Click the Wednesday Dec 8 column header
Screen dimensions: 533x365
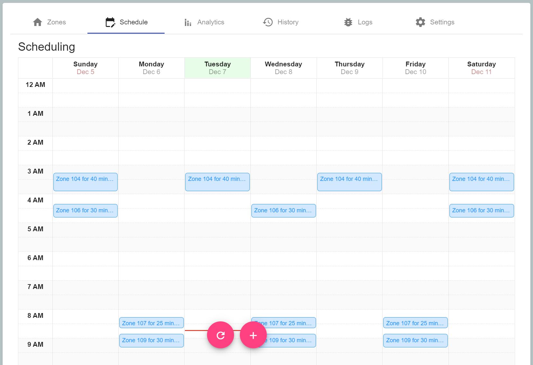tap(284, 68)
